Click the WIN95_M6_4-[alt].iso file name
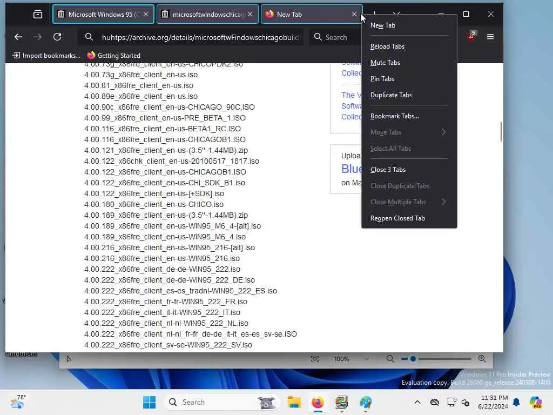This screenshot has height=415, width=553. point(172,226)
